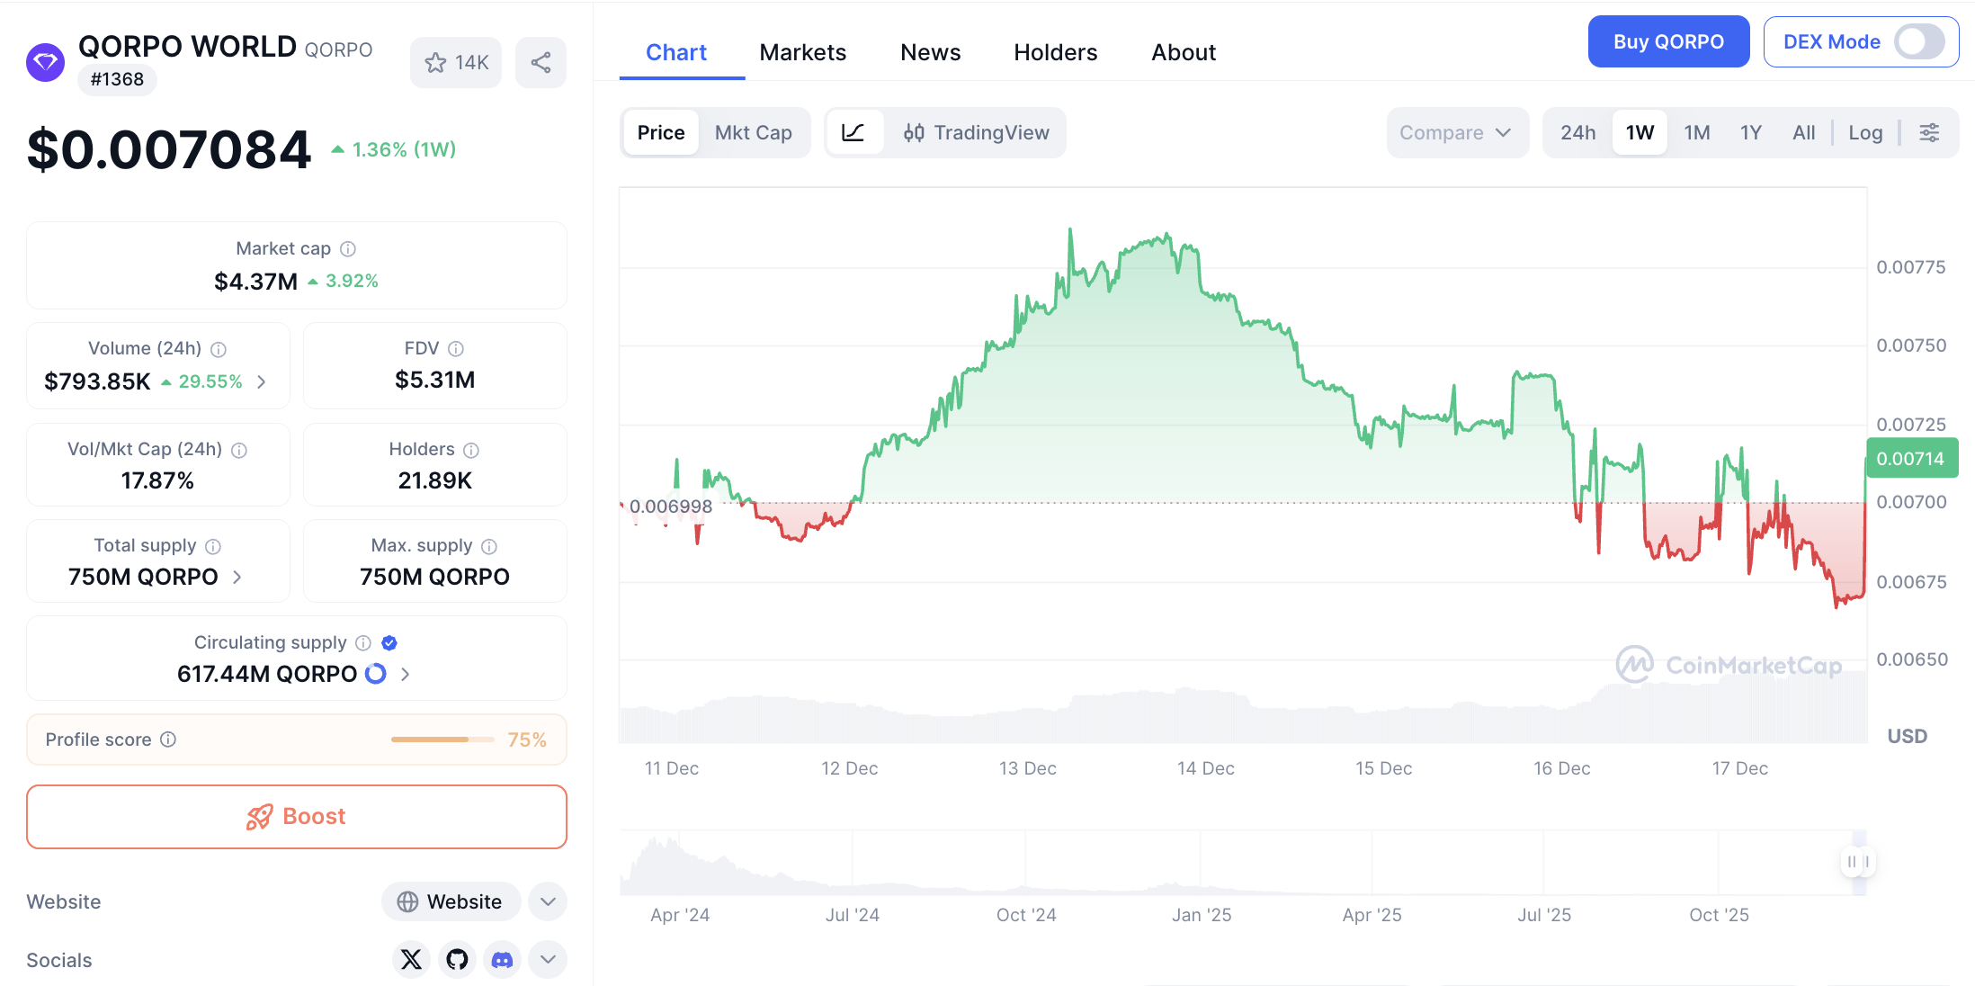Open the Holders tab

1055,52
